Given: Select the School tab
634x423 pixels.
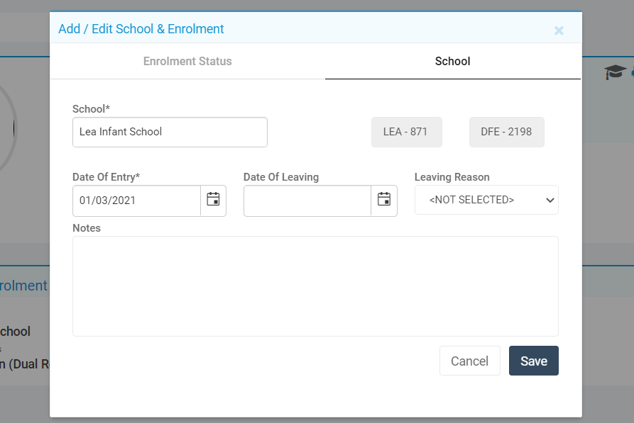Looking at the screenshot, I should pyautogui.click(x=452, y=62).
